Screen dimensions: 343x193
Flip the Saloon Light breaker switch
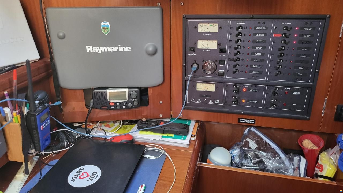pyautogui.click(x=236, y=60)
